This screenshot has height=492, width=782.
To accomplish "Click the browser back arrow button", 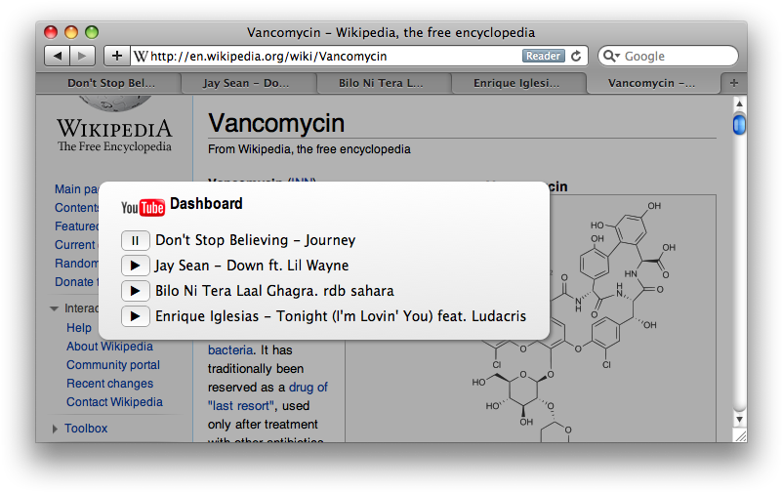I will point(58,57).
